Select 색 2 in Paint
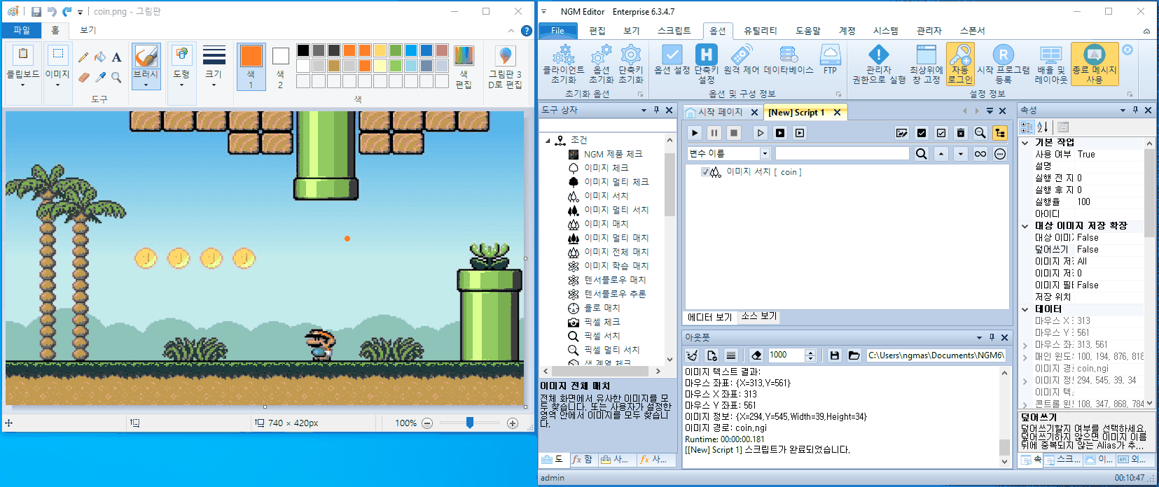The height and width of the screenshot is (487, 1159). [280, 66]
